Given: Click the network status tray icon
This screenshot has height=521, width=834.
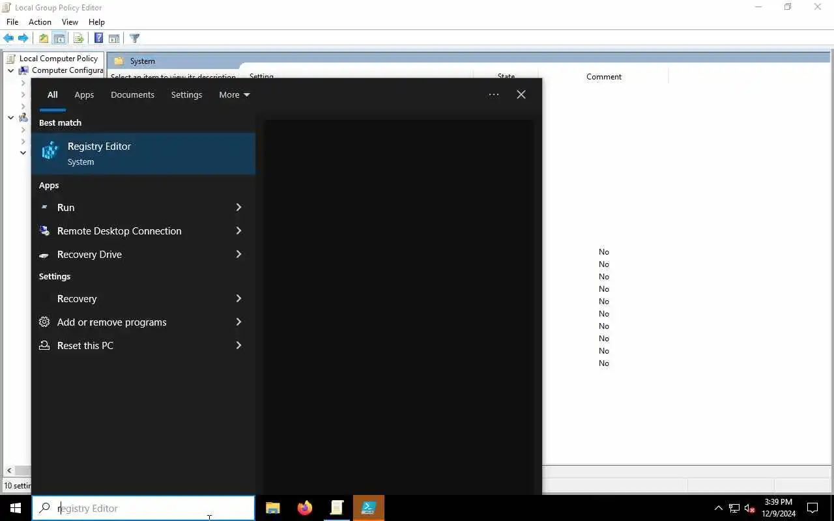Looking at the screenshot, I should (734, 508).
